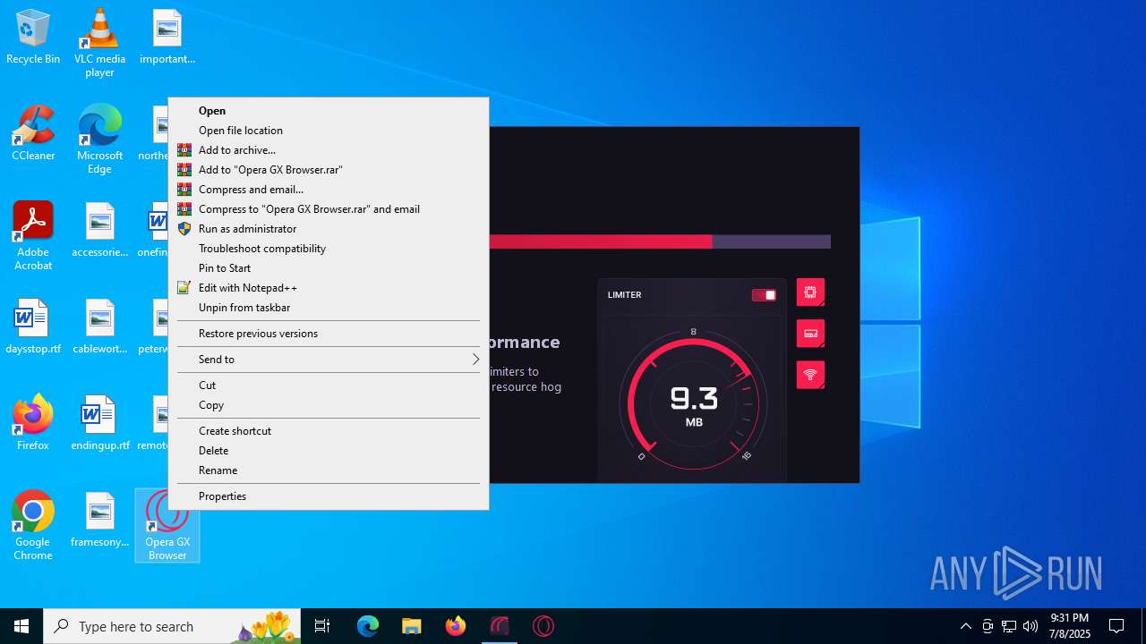Select the Firefox desktop shortcut

point(33,423)
